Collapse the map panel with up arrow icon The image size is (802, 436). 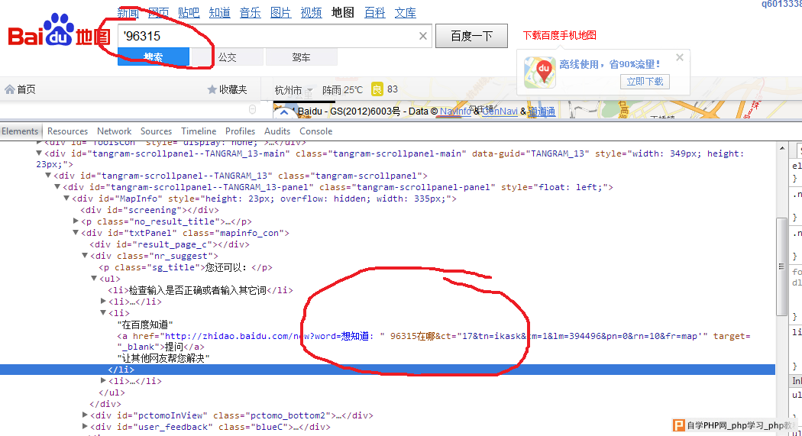click(x=284, y=112)
